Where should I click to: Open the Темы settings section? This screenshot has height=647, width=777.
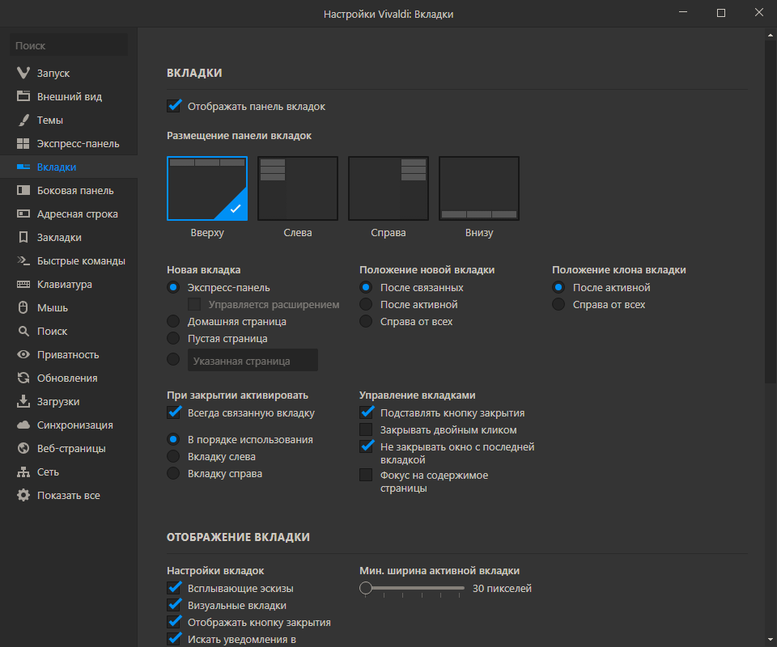coord(68,120)
